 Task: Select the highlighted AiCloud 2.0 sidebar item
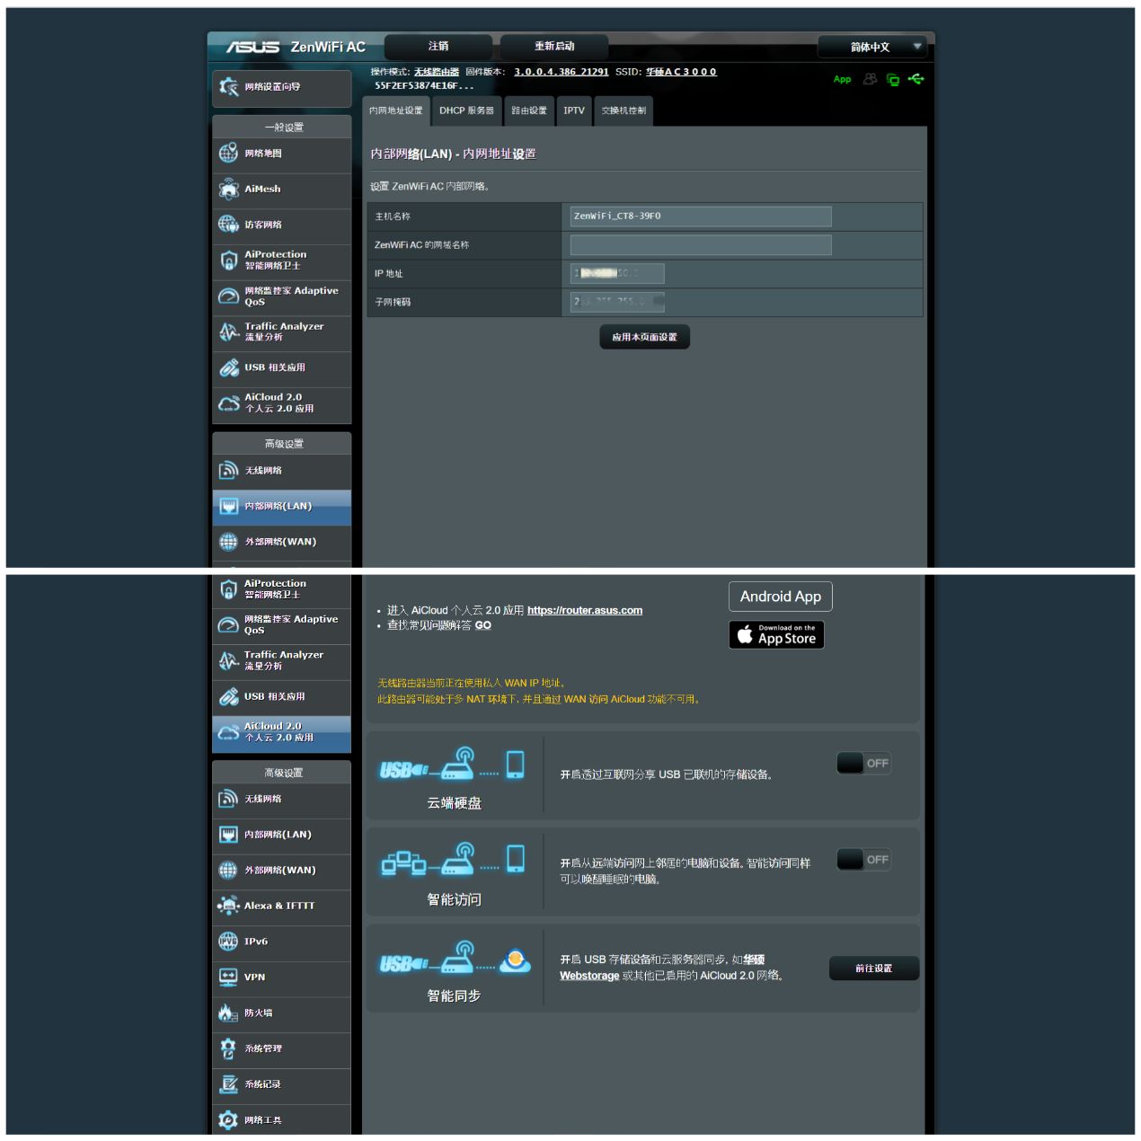pos(282,733)
